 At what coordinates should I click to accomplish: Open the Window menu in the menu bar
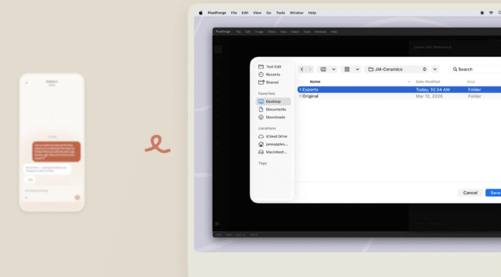click(297, 13)
